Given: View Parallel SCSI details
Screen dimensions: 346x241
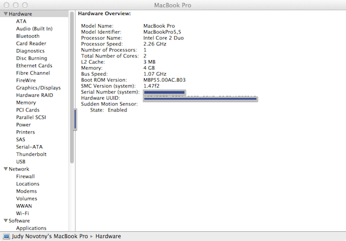Looking at the screenshot, I should tap(31, 117).
